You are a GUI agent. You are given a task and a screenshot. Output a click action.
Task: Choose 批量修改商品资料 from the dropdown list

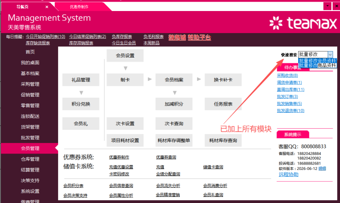(x=317, y=65)
